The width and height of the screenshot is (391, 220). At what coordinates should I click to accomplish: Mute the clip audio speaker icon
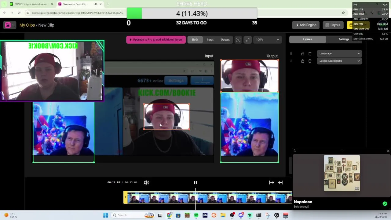coord(147,182)
